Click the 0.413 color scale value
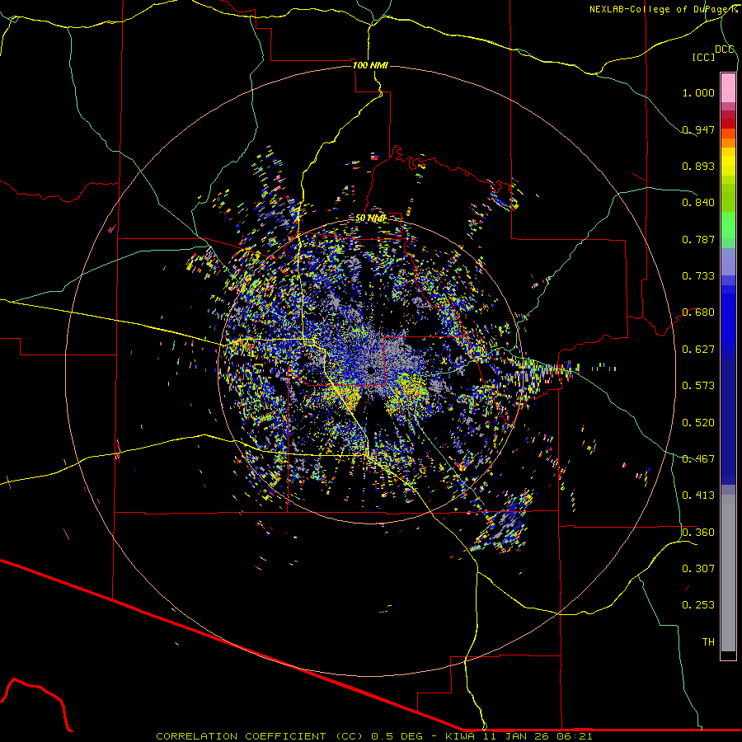The width and height of the screenshot is (742, 742). click(698, 495)
